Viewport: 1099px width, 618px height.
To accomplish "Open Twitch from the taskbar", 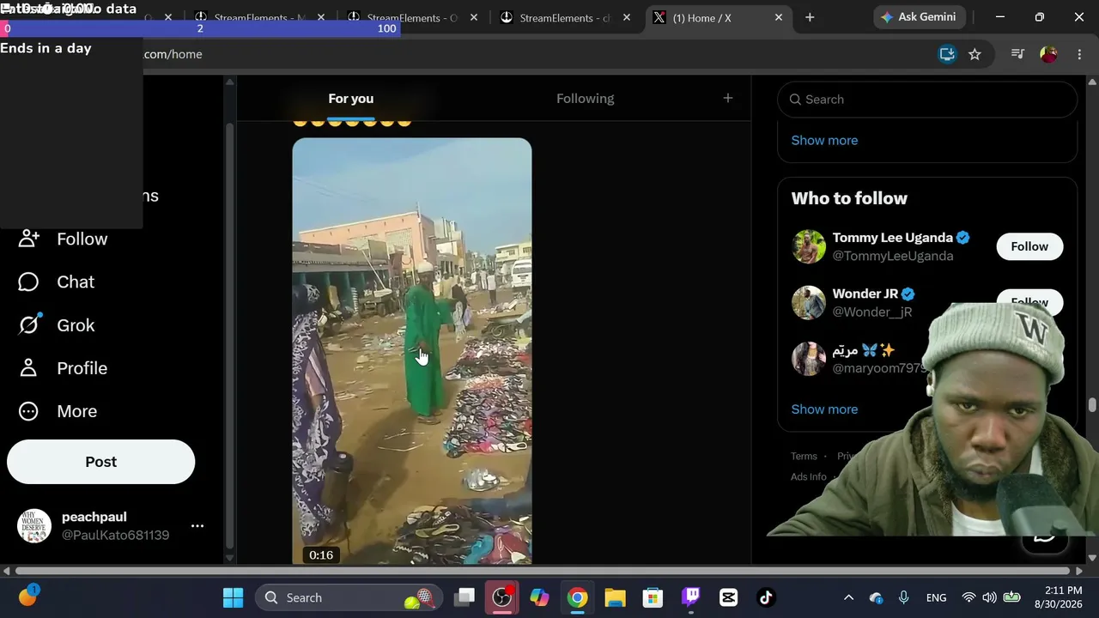I will click(690, 597).
